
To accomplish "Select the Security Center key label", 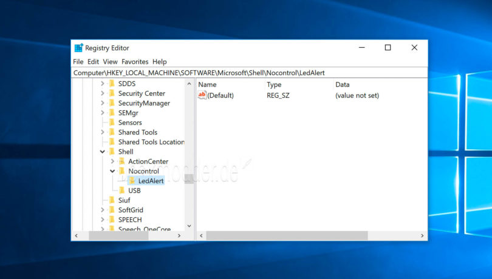I will (x=142, y=93).
